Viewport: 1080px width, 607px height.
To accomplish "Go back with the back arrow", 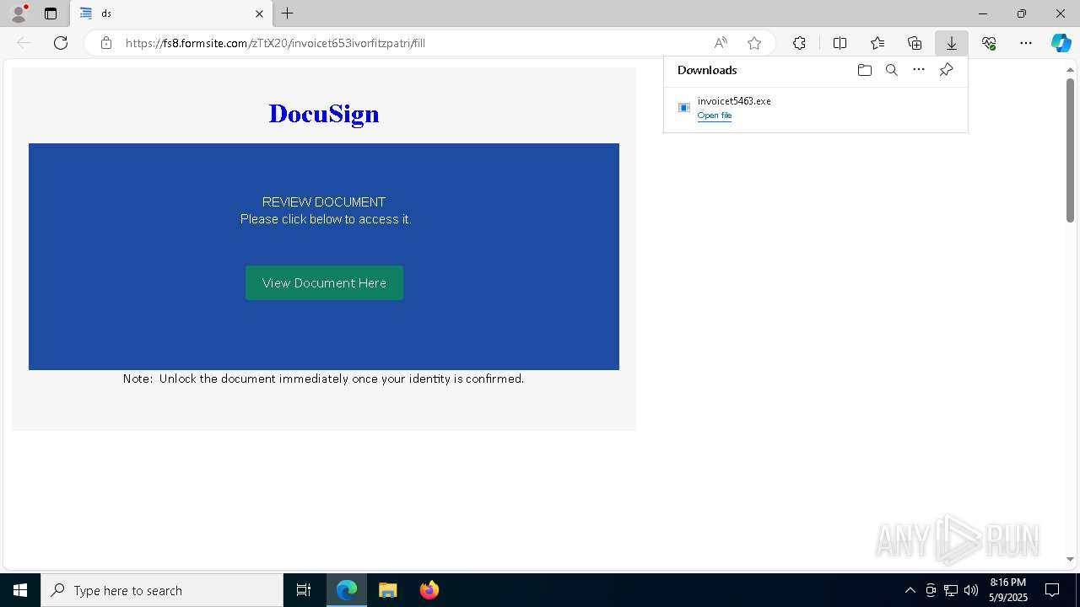I will [x=24, y=43].
